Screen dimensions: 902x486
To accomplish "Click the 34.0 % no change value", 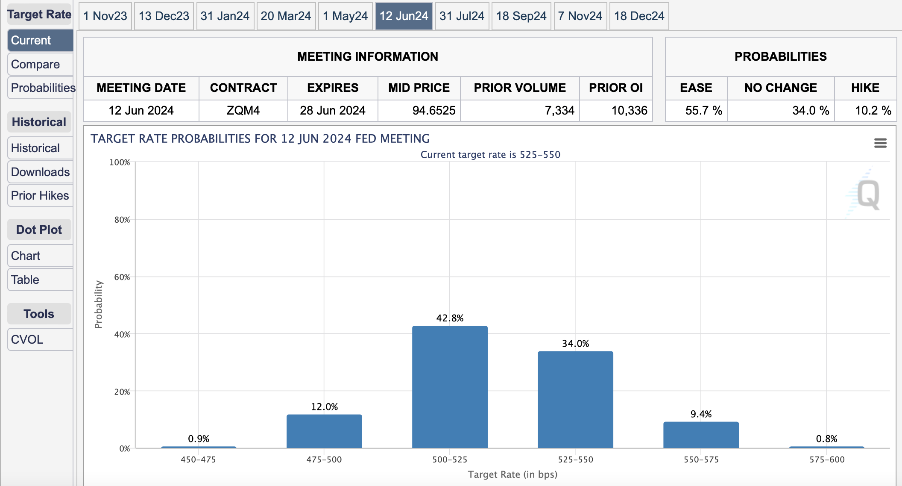I will [x=781, y=111].
